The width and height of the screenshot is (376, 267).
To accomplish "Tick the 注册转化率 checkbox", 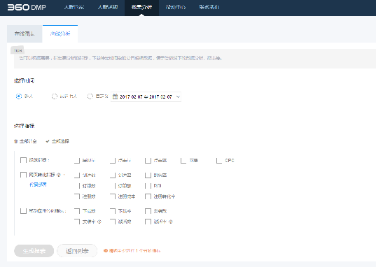I will pos(148,196).
